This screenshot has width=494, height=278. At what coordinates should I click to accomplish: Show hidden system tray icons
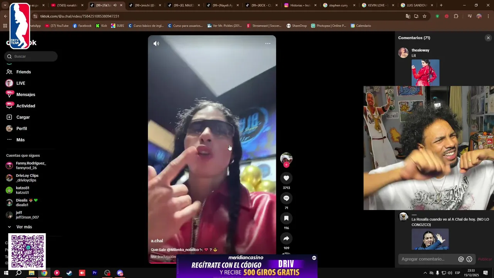click(425, 273)
